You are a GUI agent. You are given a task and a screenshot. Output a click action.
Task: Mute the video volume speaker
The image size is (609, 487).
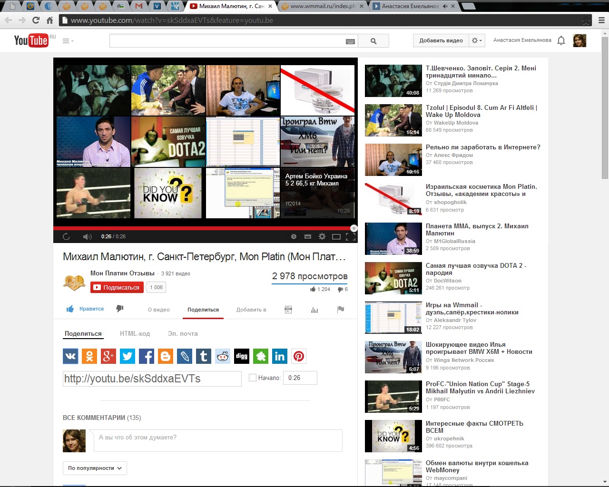87,236
